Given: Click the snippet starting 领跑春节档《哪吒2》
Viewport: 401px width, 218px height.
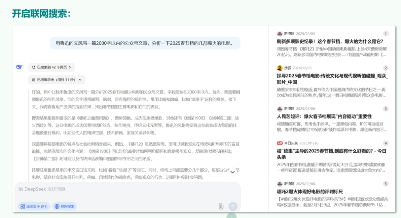Looking at the screenshot, I should pyautogui.click(x=332, y=52).
